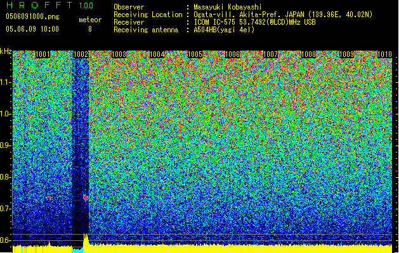Click the red meteor echo at 1002
Screen dimensions: 399x253
86,197
